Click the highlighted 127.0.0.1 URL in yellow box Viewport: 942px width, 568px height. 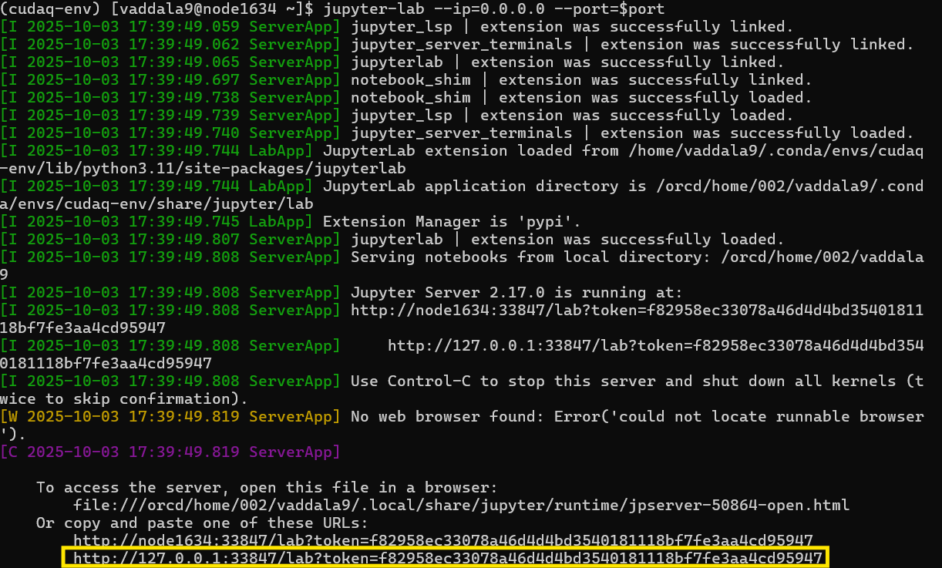point(443,558)
